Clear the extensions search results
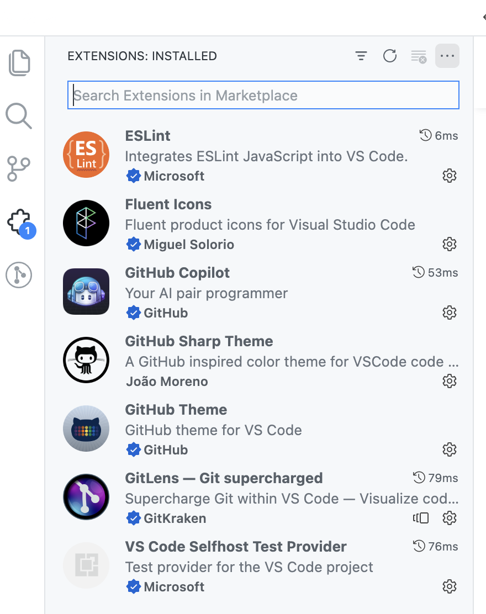The height and width of the screenshot is (614, 486). point(418,56)
